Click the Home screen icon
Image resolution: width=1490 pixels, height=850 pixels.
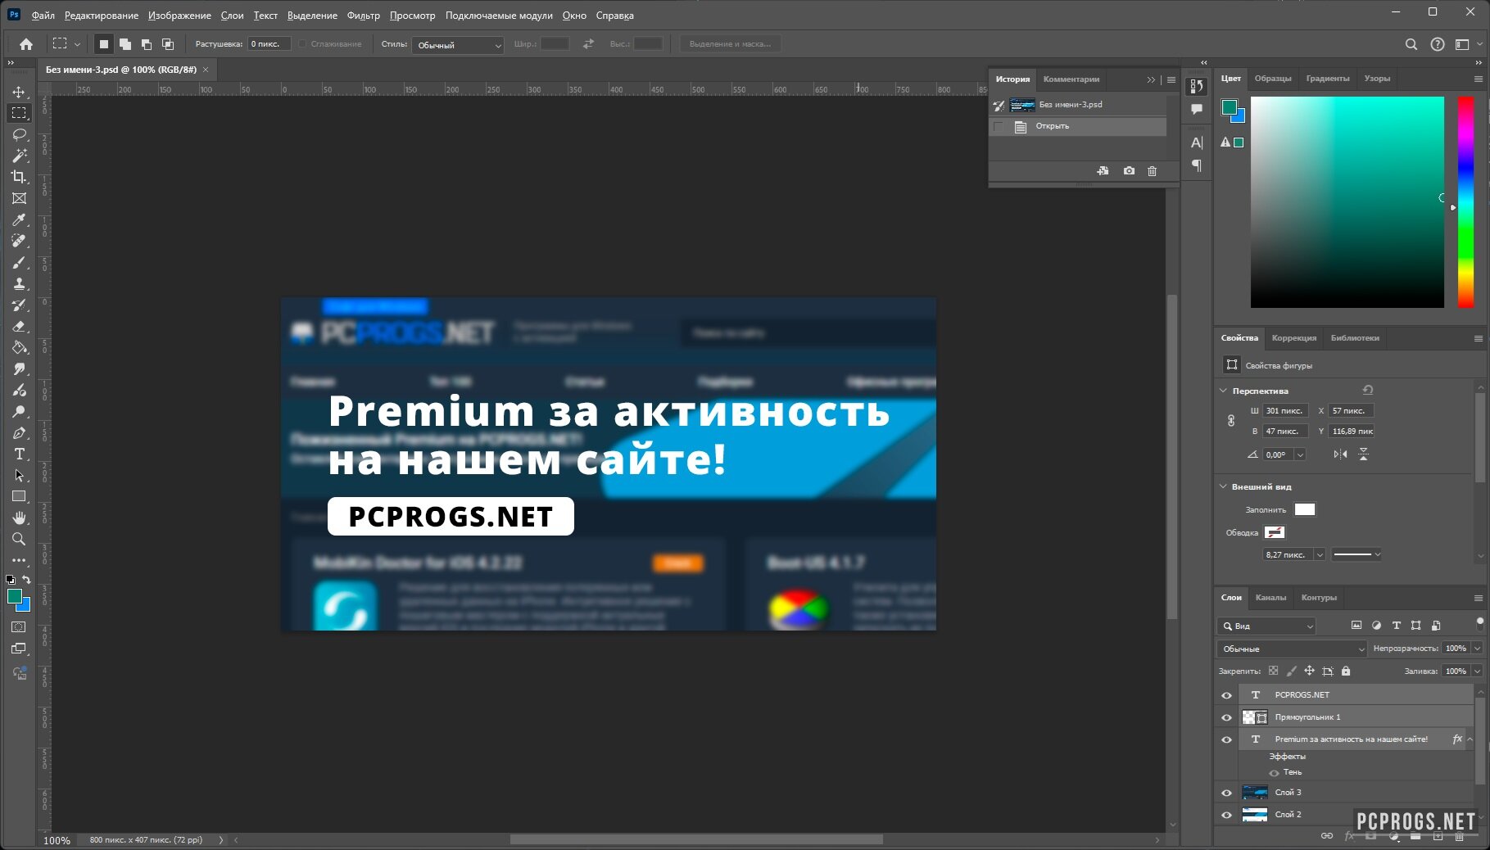click(26, 44)
